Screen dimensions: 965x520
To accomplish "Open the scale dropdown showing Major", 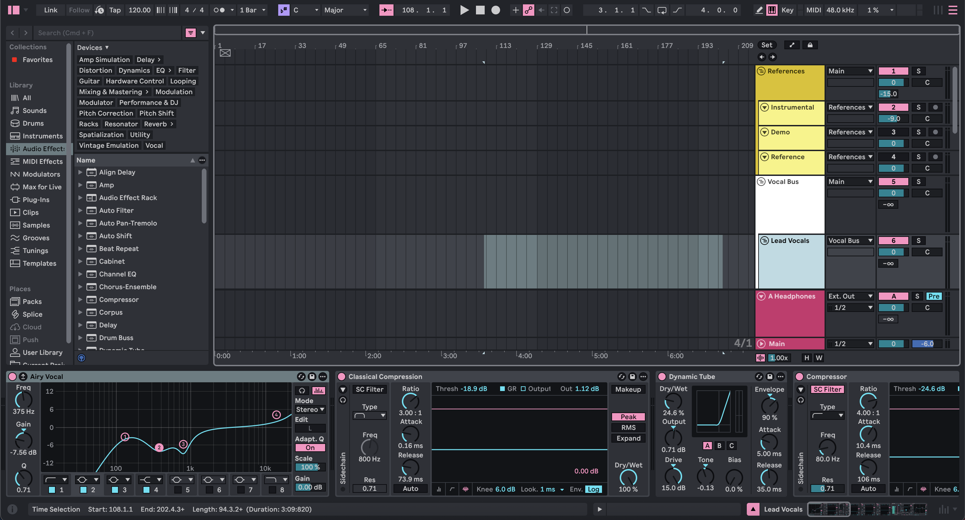I will (345, 10).
